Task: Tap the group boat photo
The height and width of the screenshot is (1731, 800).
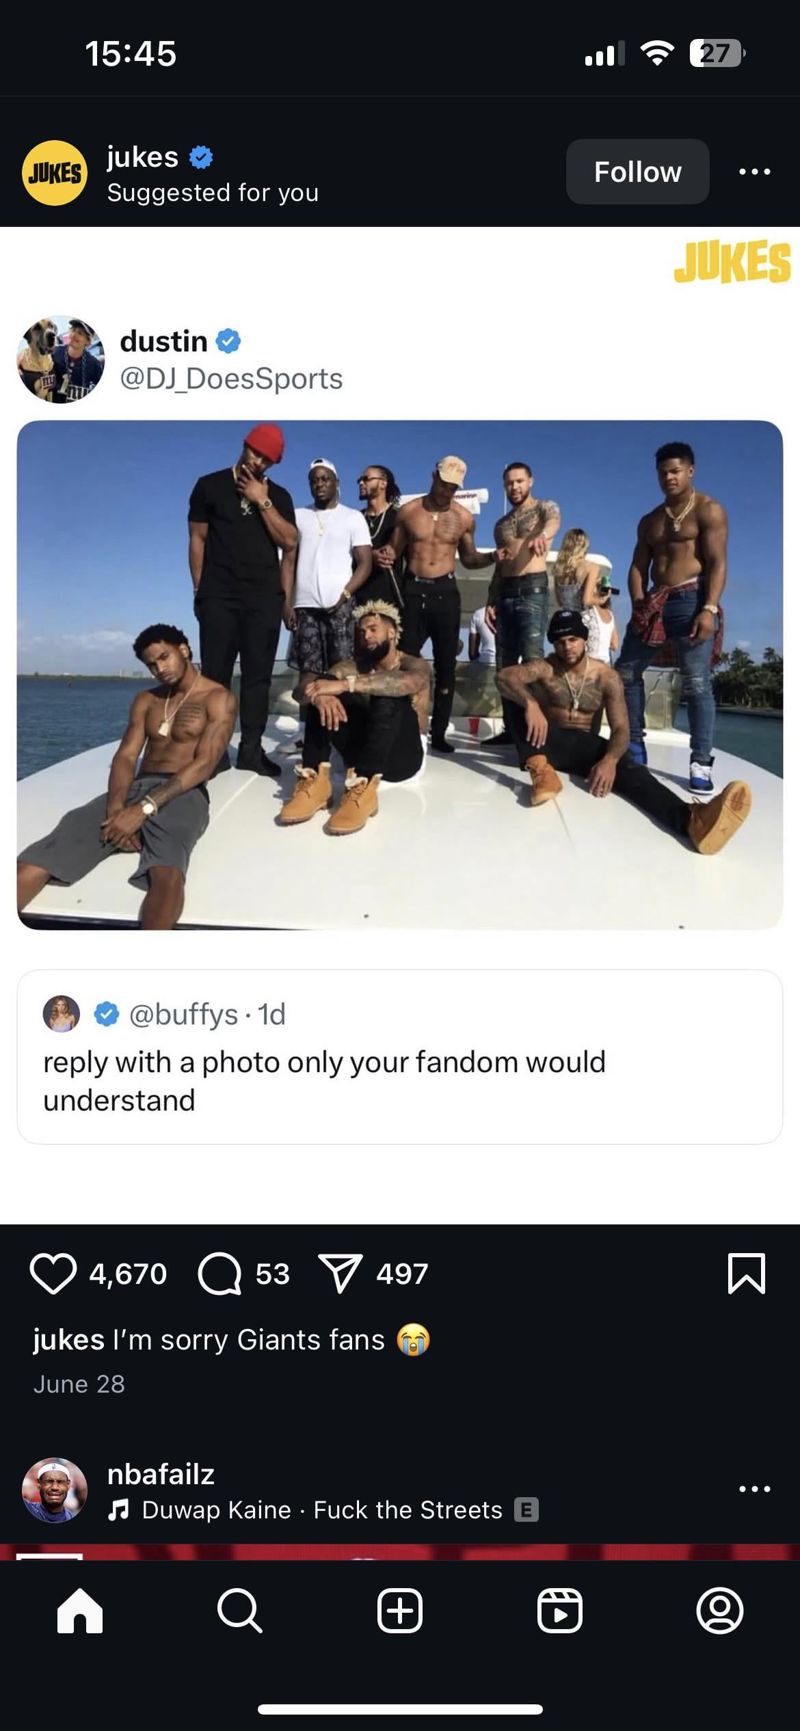Action: pos(400,675)
